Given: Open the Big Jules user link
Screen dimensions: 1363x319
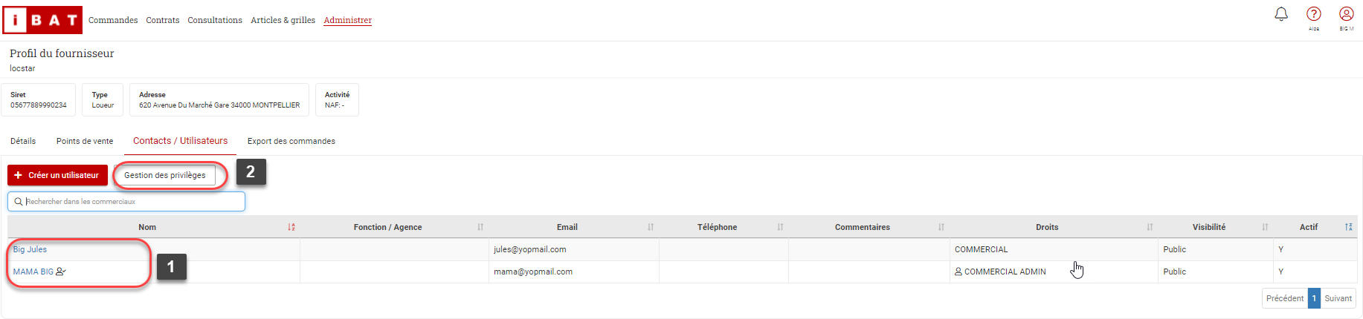Looking at the screenshot, I should tap(30, 249).
